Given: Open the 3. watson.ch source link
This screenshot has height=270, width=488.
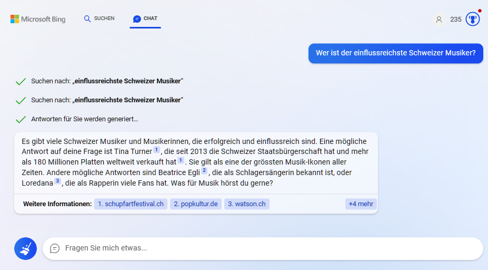Looking at the screenshot, I should (x=247, y=204).
